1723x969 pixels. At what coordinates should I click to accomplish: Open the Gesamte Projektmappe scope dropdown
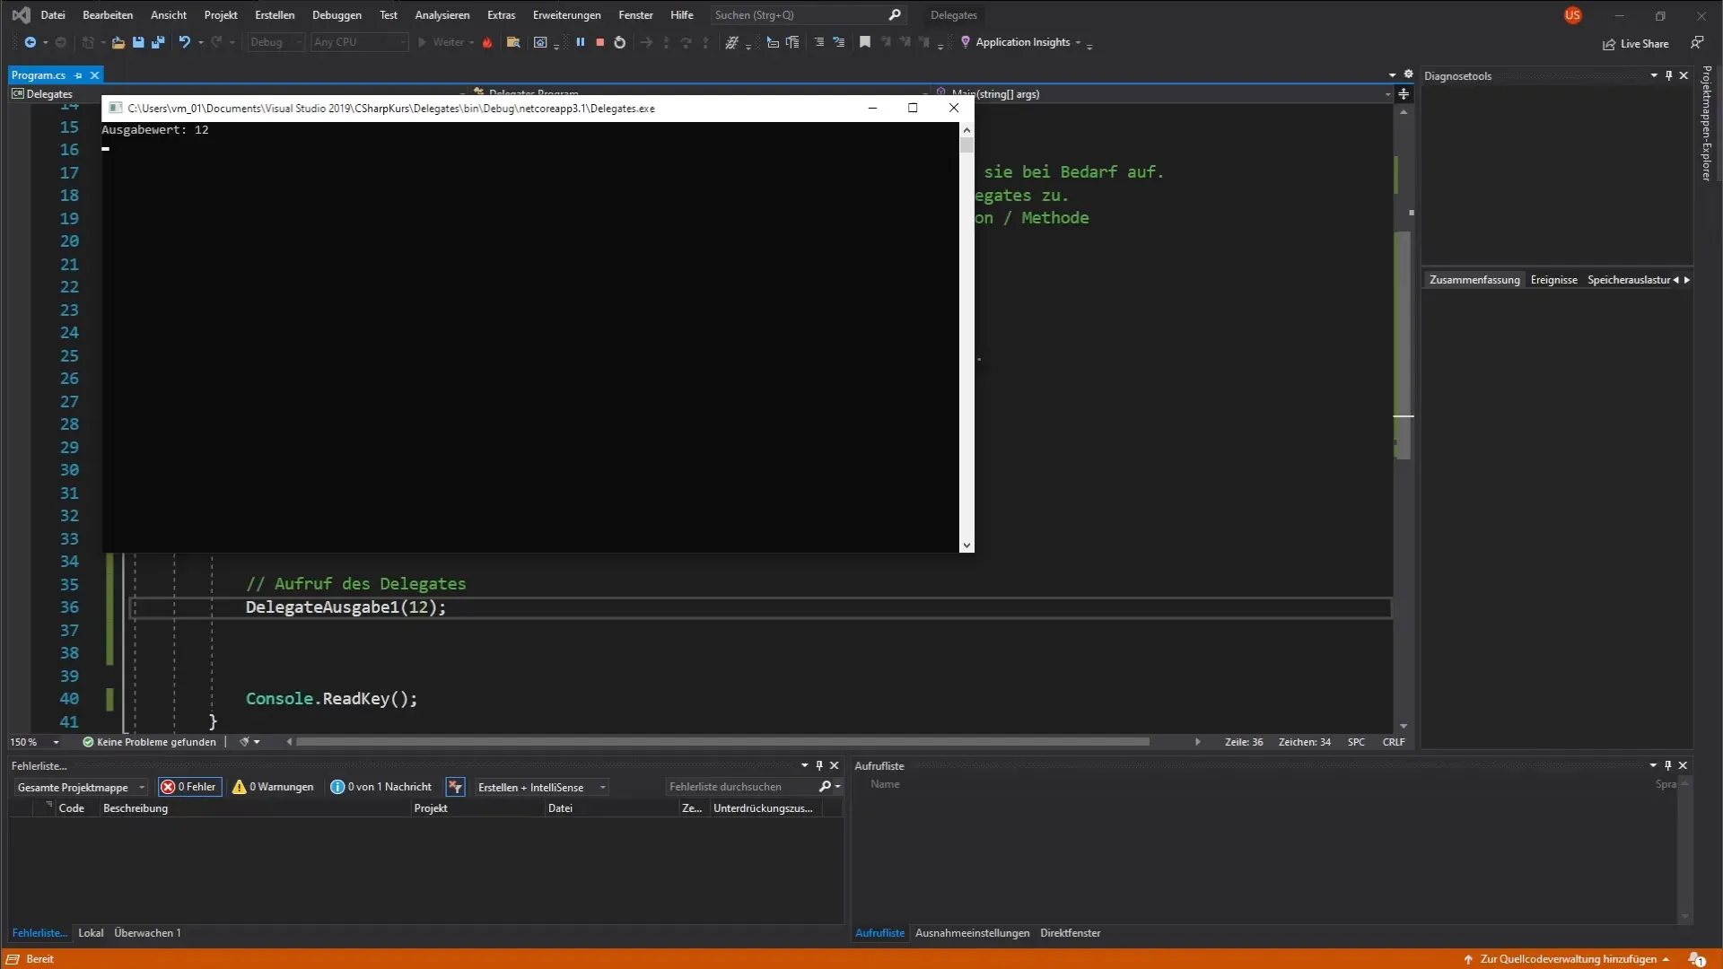(x=81, y=787)
